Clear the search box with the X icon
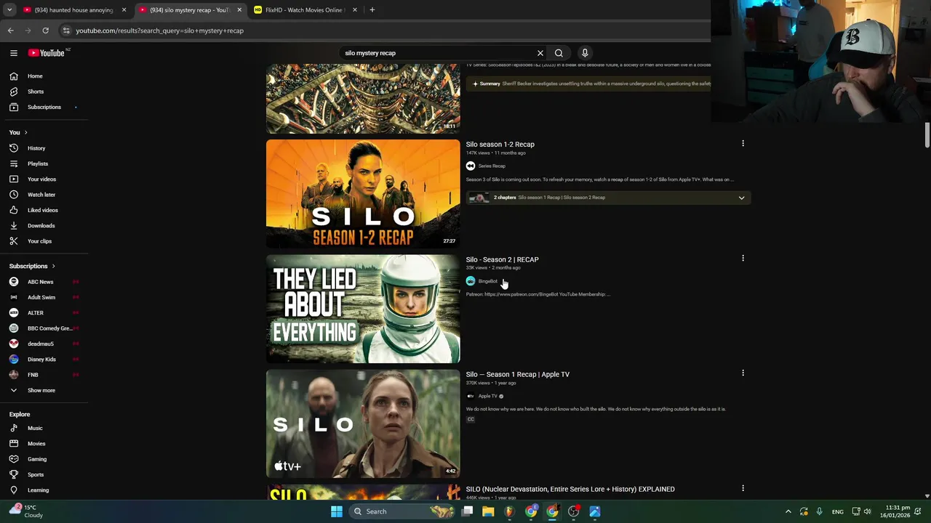Viewport: 931px width, 523px height. coord(540,53)
